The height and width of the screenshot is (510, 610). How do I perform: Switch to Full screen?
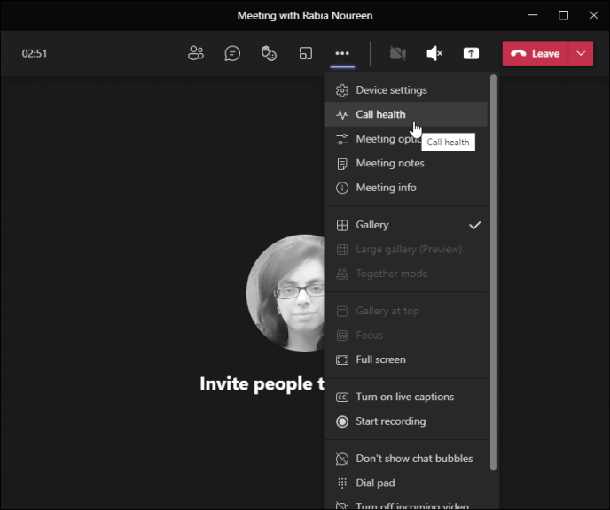[405, 359]
